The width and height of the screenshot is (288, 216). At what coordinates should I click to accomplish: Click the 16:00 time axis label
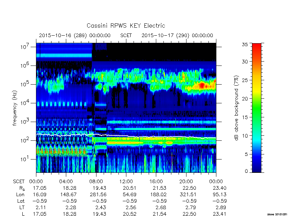(x=156, y=182)
